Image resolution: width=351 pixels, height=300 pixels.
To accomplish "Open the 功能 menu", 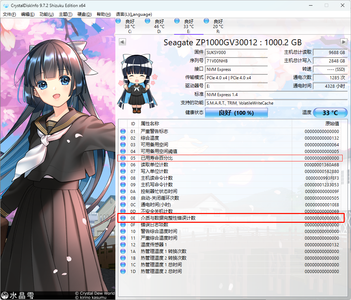I will tap(46, 14).
